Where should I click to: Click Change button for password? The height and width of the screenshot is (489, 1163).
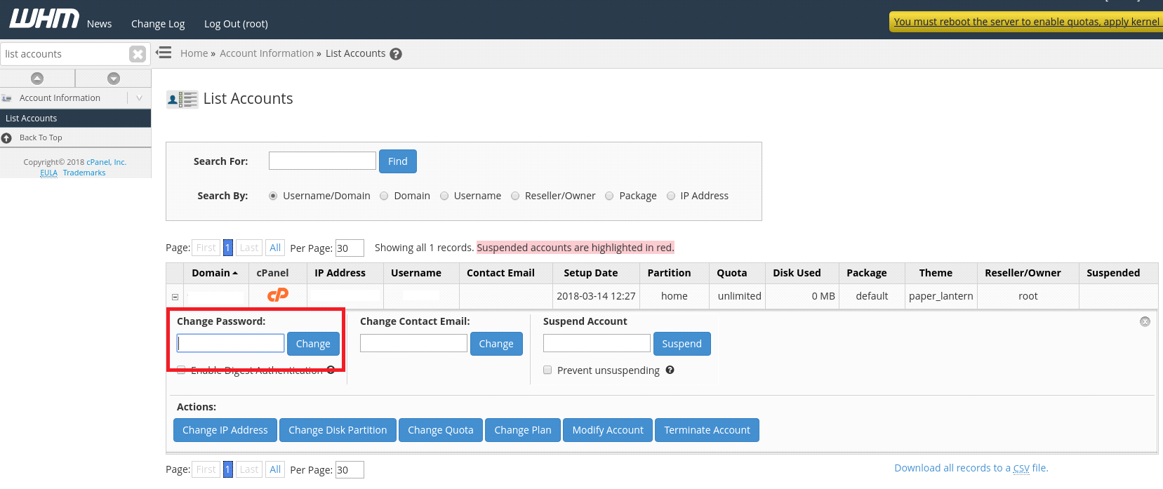coord(313,344)
